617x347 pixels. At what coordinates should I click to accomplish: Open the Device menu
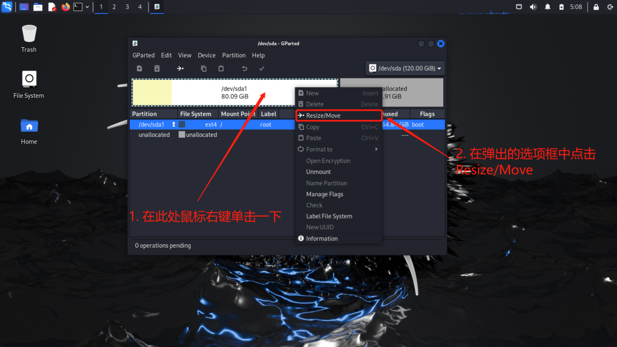(206, 55)
